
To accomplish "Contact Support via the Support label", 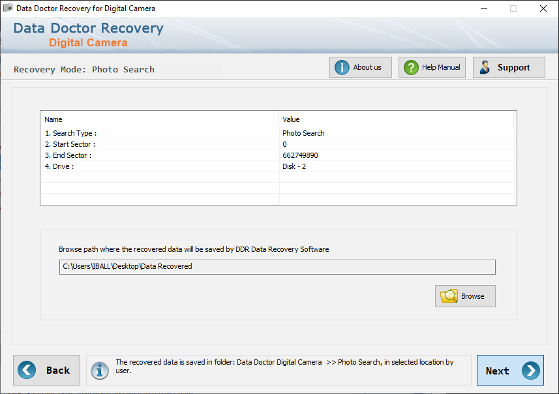I will click(513, 67).
